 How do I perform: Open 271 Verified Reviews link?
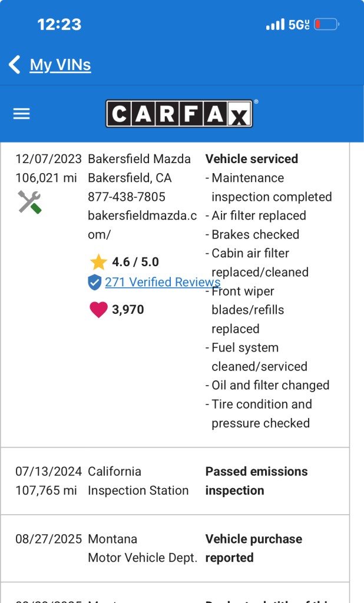[163, 282]
